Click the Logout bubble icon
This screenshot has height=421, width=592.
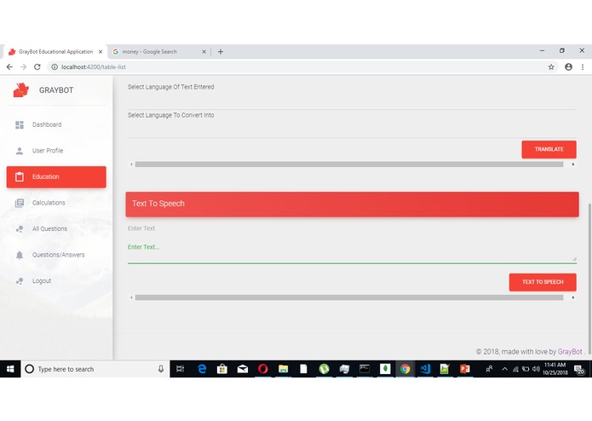click(20, 281)
